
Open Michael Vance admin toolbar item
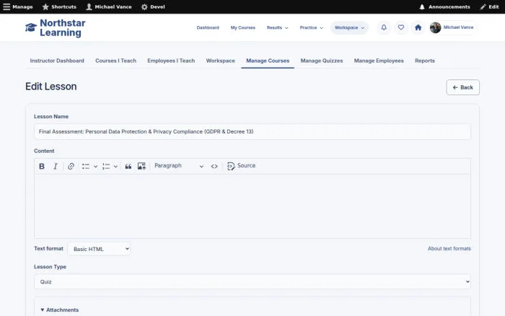tap(109, 6)
